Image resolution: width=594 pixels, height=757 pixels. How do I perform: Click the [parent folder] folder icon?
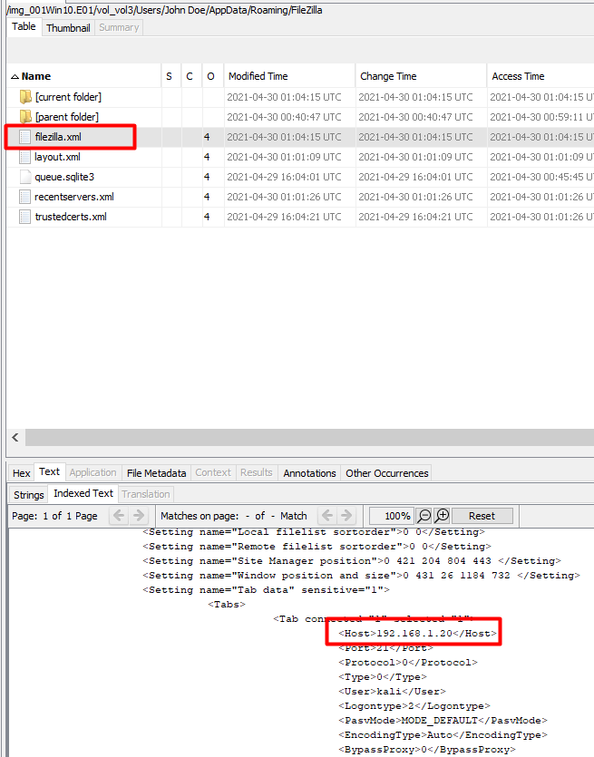point(25,117)
